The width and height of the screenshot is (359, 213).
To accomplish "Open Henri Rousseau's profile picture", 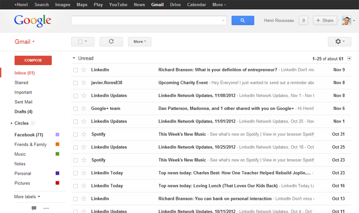I will pyautogui.click(x=346, y=21).
